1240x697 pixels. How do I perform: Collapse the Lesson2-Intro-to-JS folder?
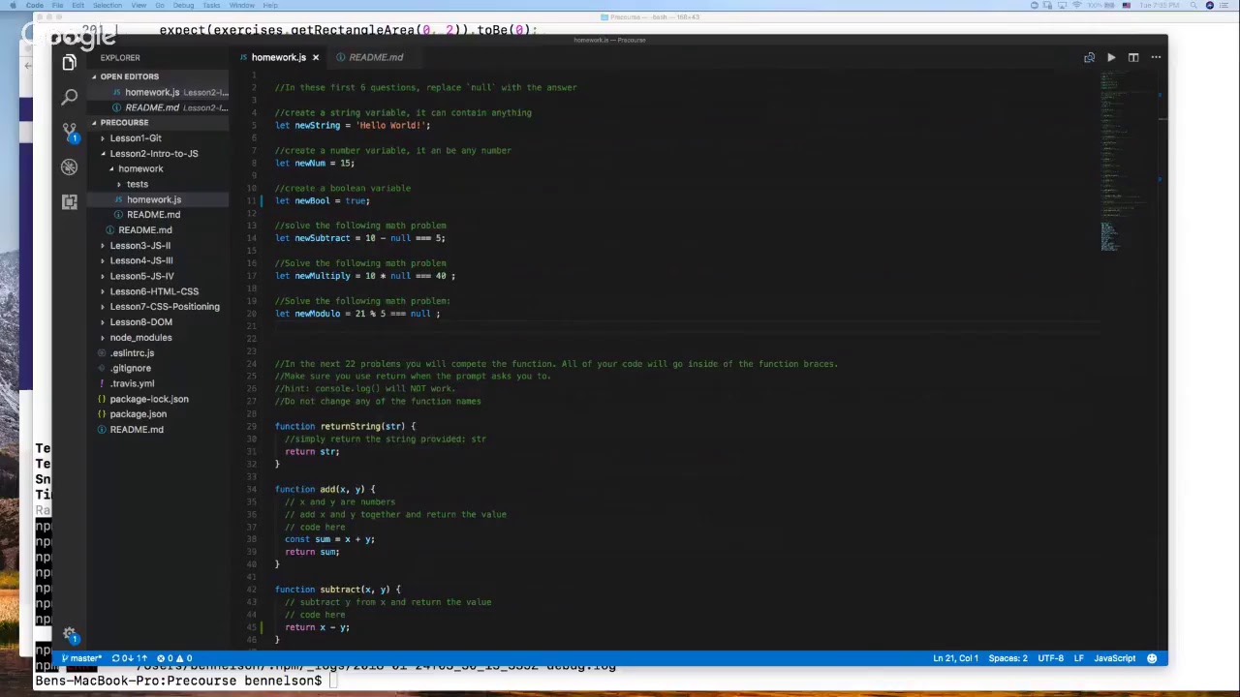tap(153, 153)
